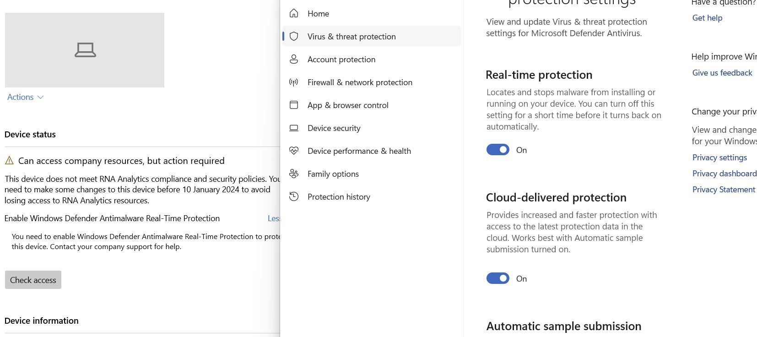Select Virus & threat protection menu item
Screen dimensions: 757x337
(x=372, y=36)
